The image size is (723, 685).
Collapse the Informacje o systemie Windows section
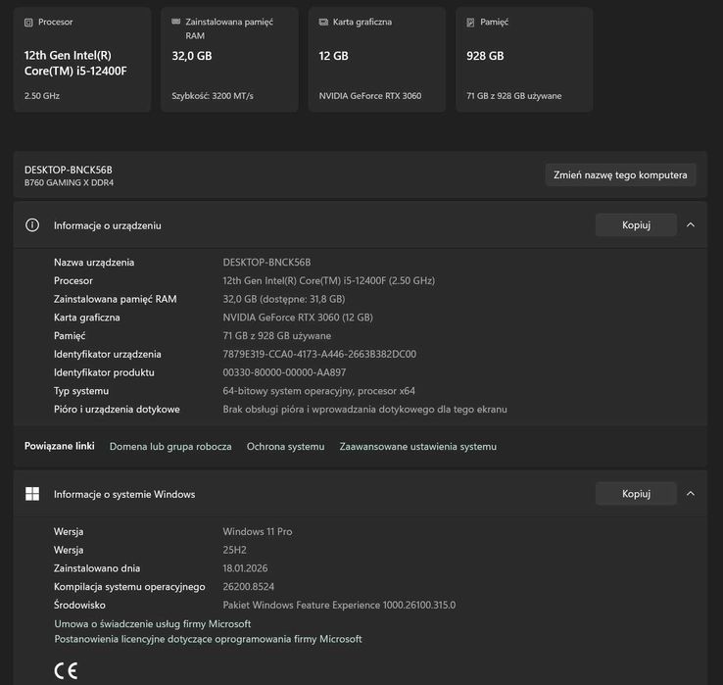[x=691, y=494]
